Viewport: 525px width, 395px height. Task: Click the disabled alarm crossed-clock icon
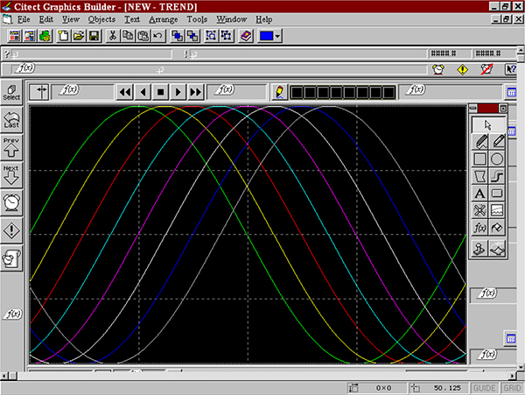486,69
